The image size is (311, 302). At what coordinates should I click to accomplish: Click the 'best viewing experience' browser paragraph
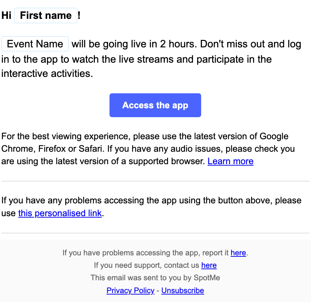(148, 149)
